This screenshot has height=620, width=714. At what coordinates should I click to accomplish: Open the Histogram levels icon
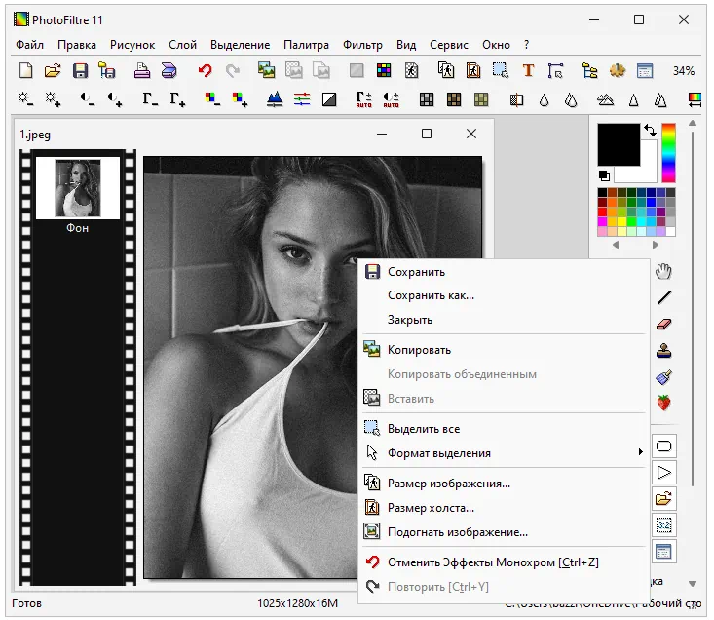click(275, 98)
